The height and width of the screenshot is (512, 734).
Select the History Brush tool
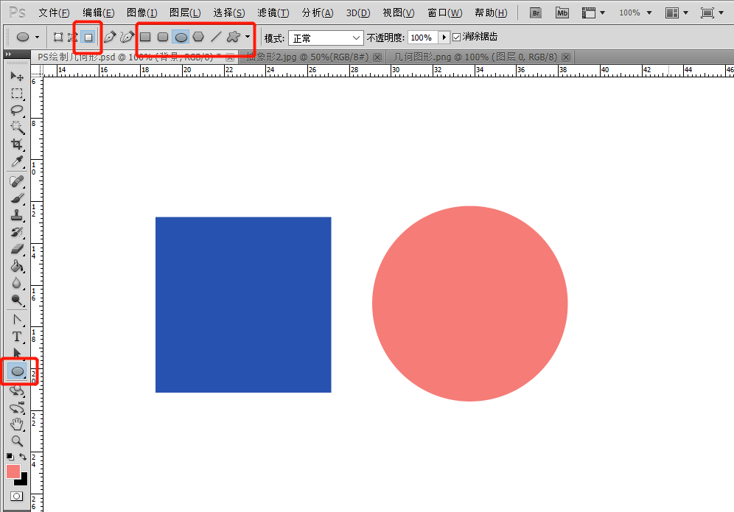tap(17, 232)
